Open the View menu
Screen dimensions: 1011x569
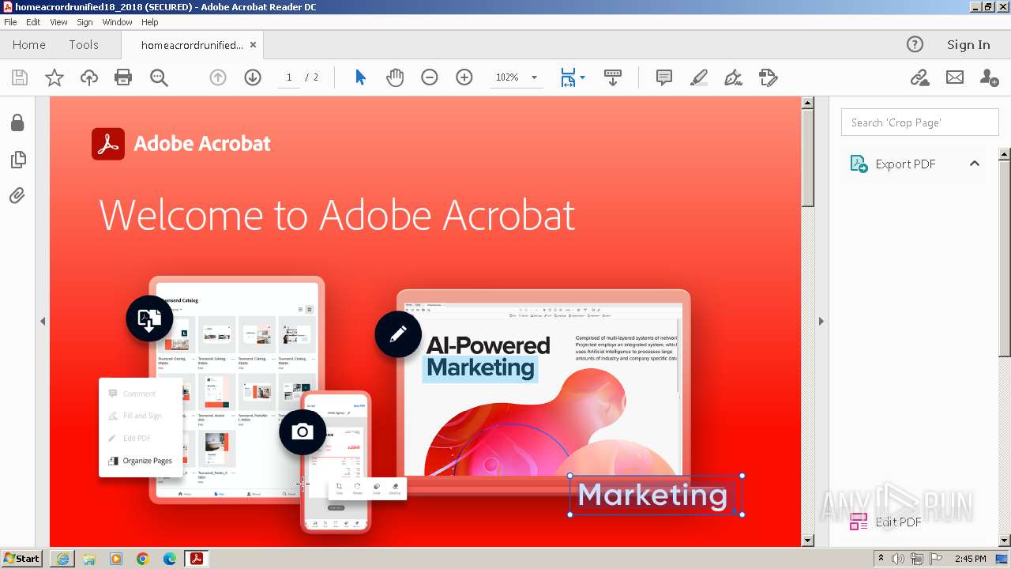tap(58, 22)
